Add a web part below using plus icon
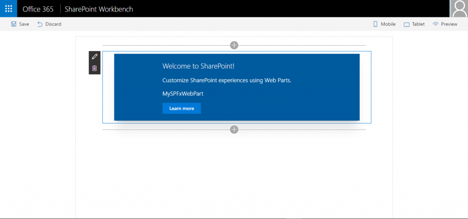This screenshot has height=219, width=468. pos(234,129)
